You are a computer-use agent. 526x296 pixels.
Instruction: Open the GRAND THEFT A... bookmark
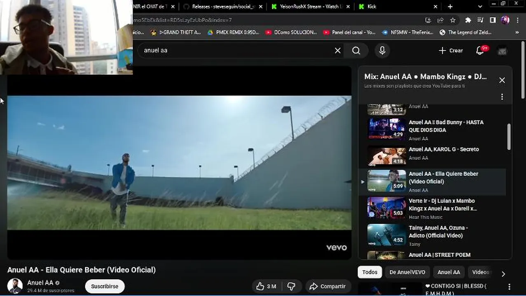pyautogui.click(x=175, y=32)
